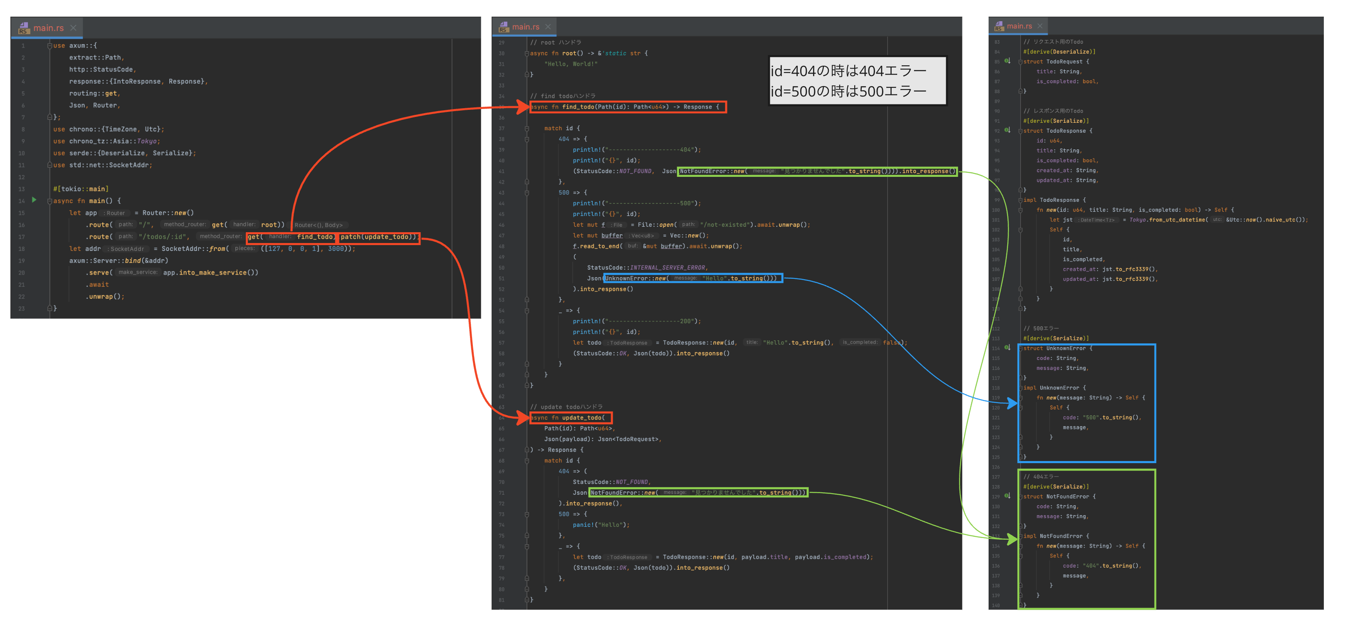Close the main.rs tab above the axum imports
The image size is (1350, 625).
click(73, 28)
